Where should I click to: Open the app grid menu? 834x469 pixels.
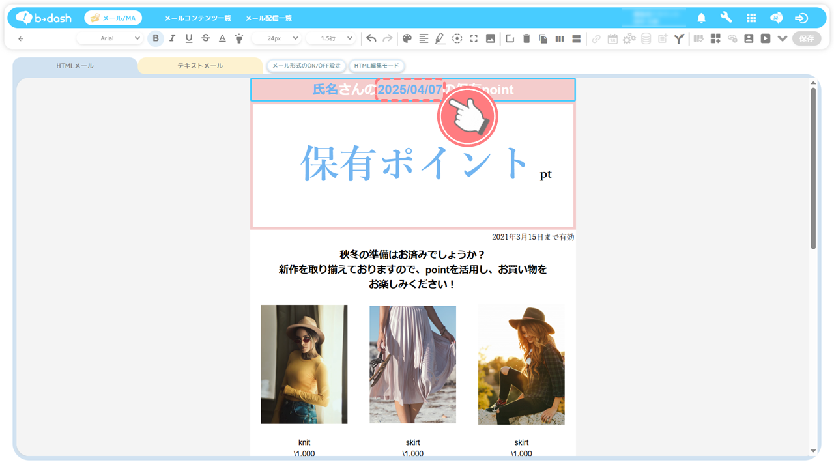751,18
